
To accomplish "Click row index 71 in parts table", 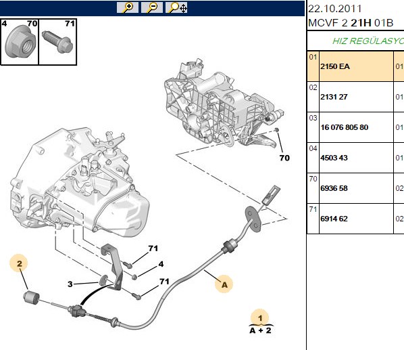I will (313, 209).
